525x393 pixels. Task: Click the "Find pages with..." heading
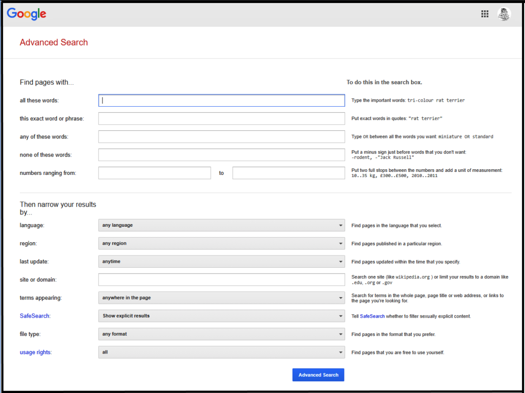pyautogui.click(x=47, y=83)
